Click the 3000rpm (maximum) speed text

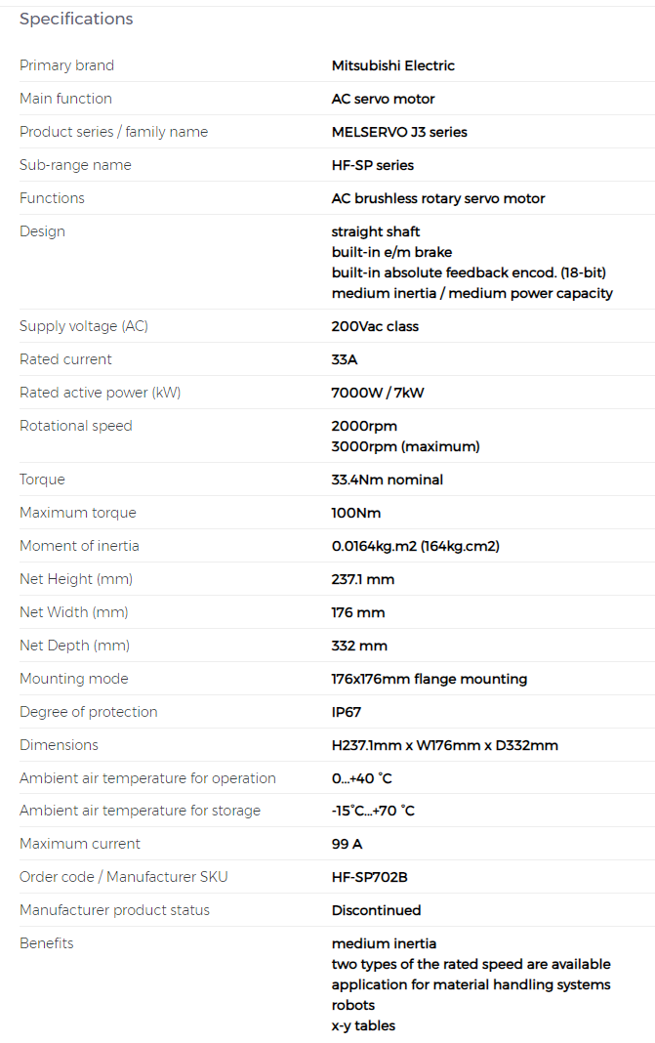coord(406,446)
